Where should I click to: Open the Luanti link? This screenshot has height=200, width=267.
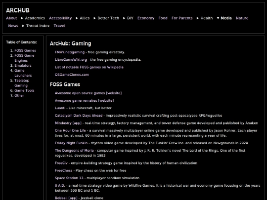60,108
